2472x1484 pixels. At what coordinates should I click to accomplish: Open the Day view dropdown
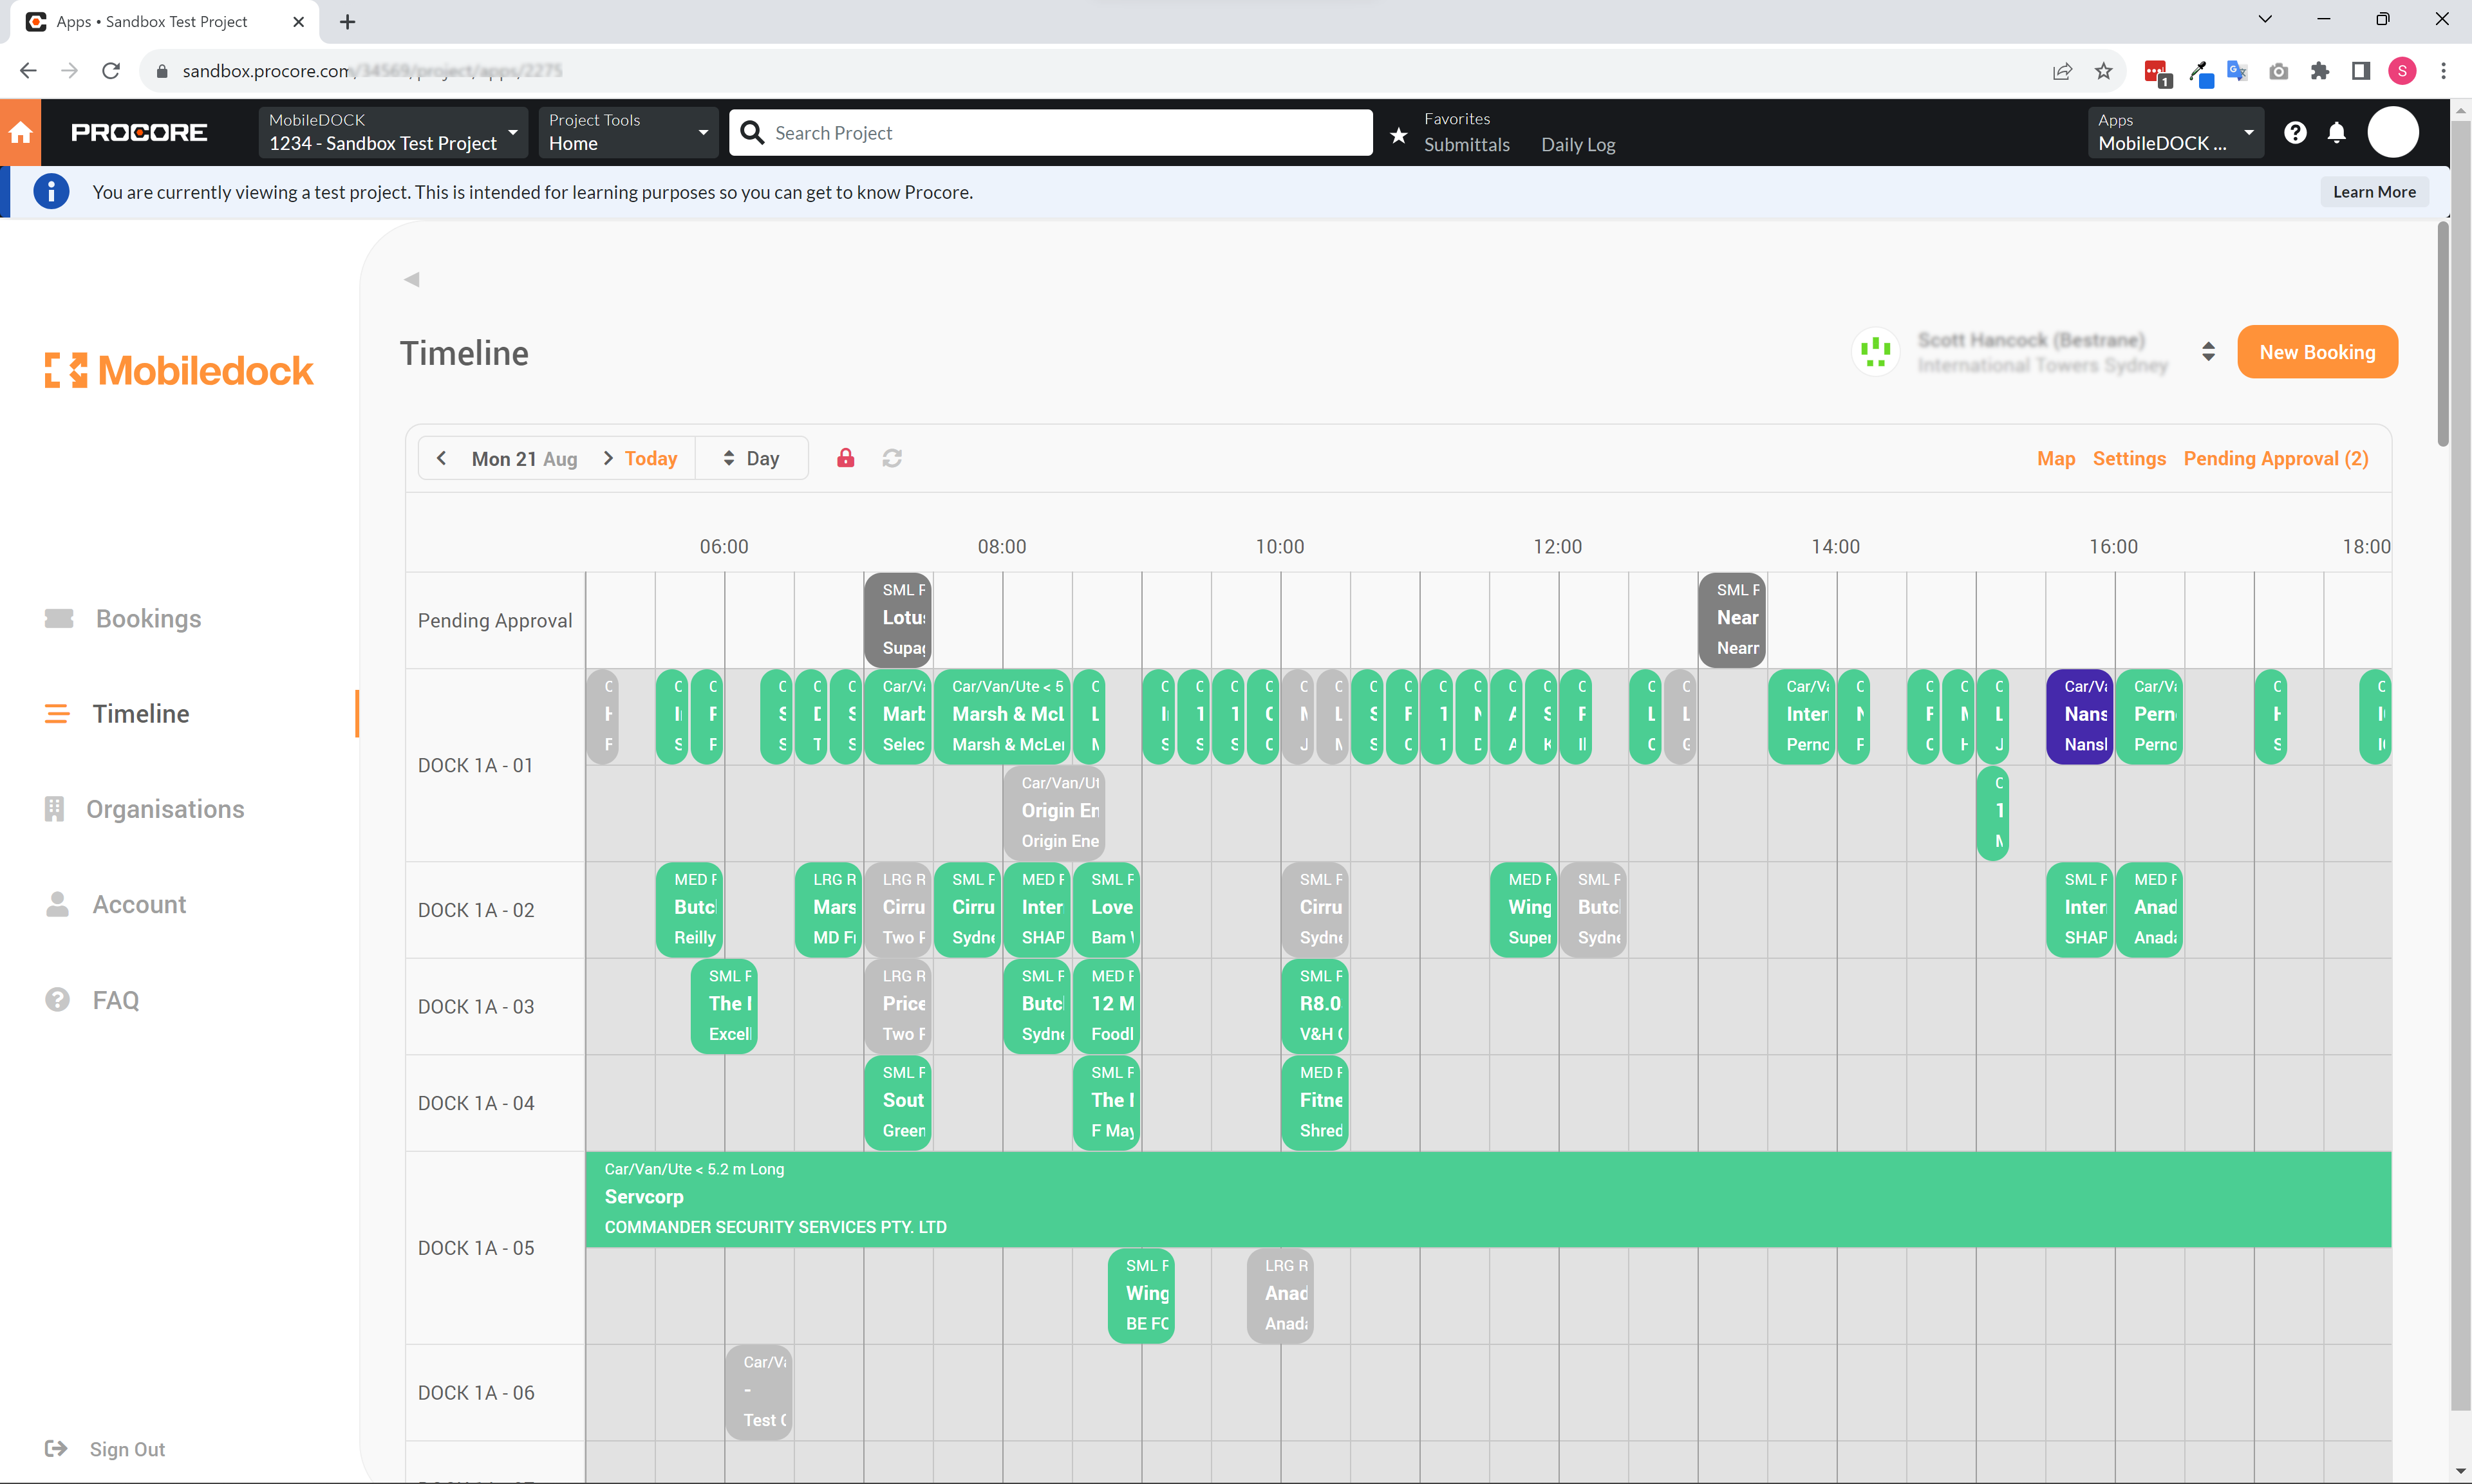tap(751, 458)
